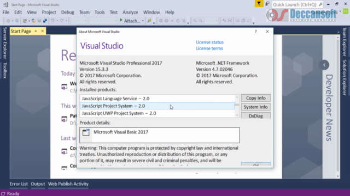Open the Project menu

point(49,12)
